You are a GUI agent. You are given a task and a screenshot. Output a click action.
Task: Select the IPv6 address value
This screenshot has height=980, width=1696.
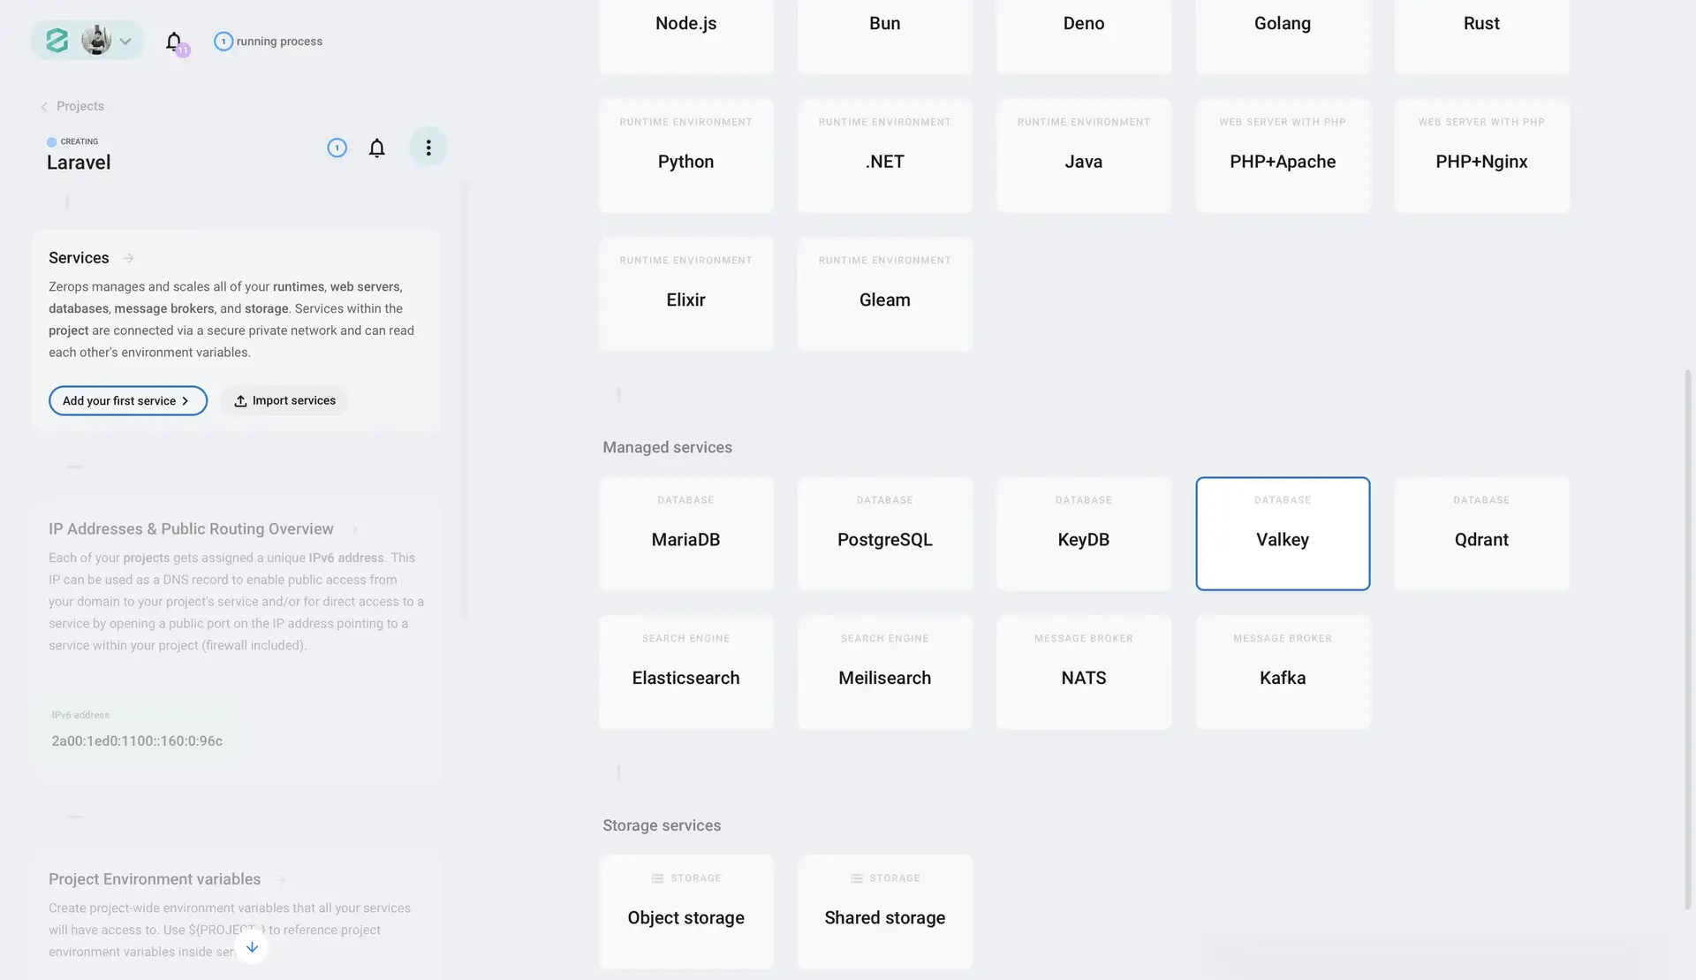(x=137, y=741)
